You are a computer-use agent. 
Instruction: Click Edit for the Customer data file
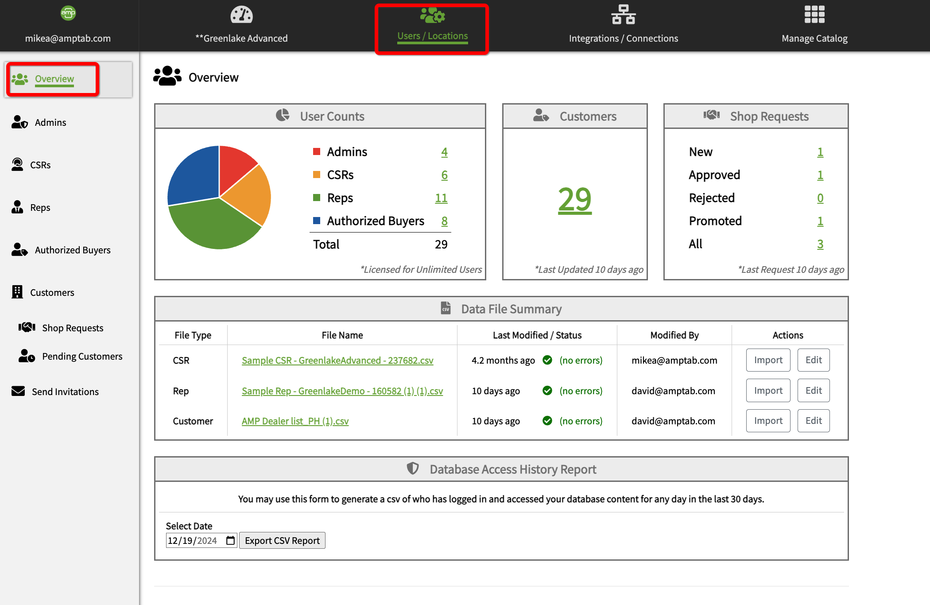pos(813,421)
